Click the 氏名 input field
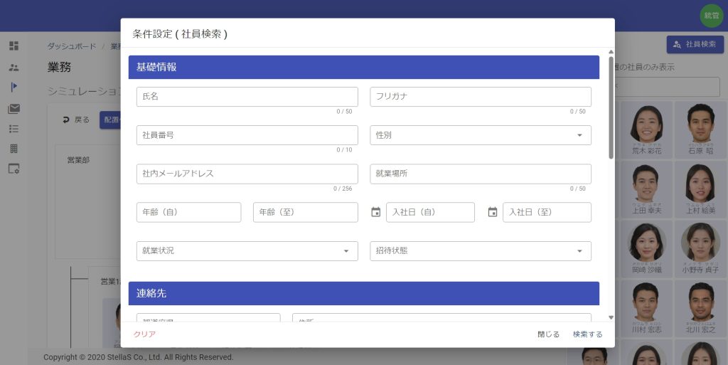 click(247, 97)
